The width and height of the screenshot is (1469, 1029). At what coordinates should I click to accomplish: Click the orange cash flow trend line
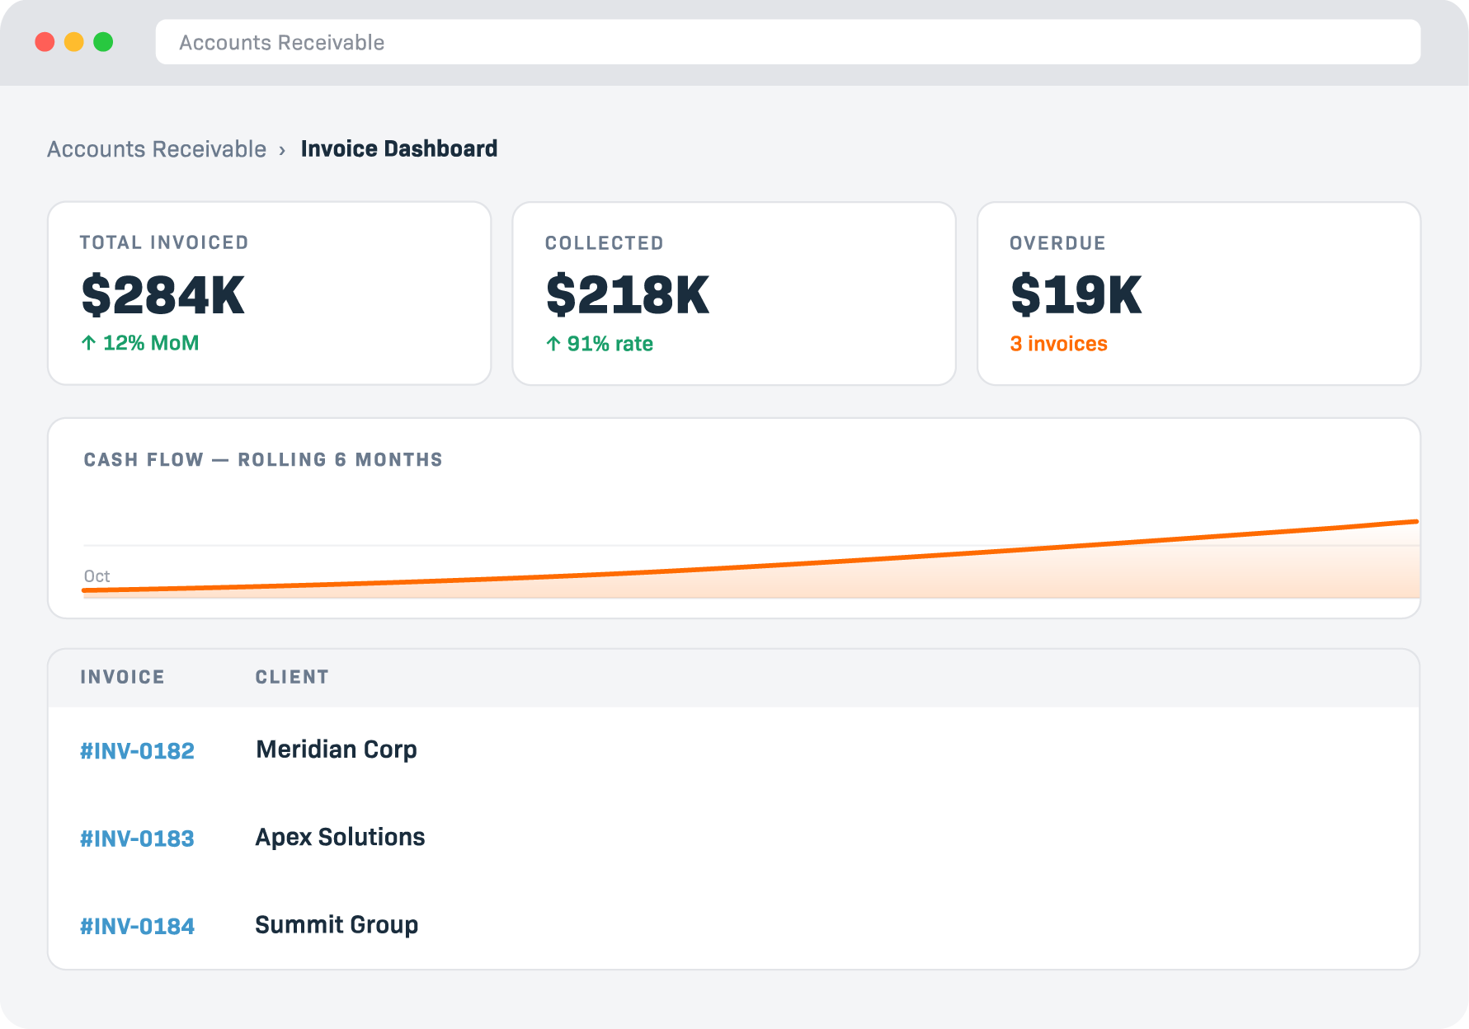pos(751,566)
